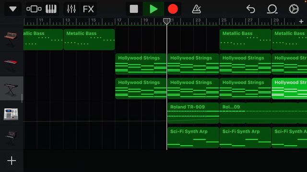Select the Metallic Bass region at bar 25
Screen dimensions: 307x172
click(x=245, y=40)
